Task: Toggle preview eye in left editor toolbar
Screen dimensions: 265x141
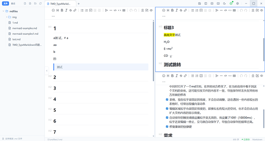Action: [x=151, y=10]
